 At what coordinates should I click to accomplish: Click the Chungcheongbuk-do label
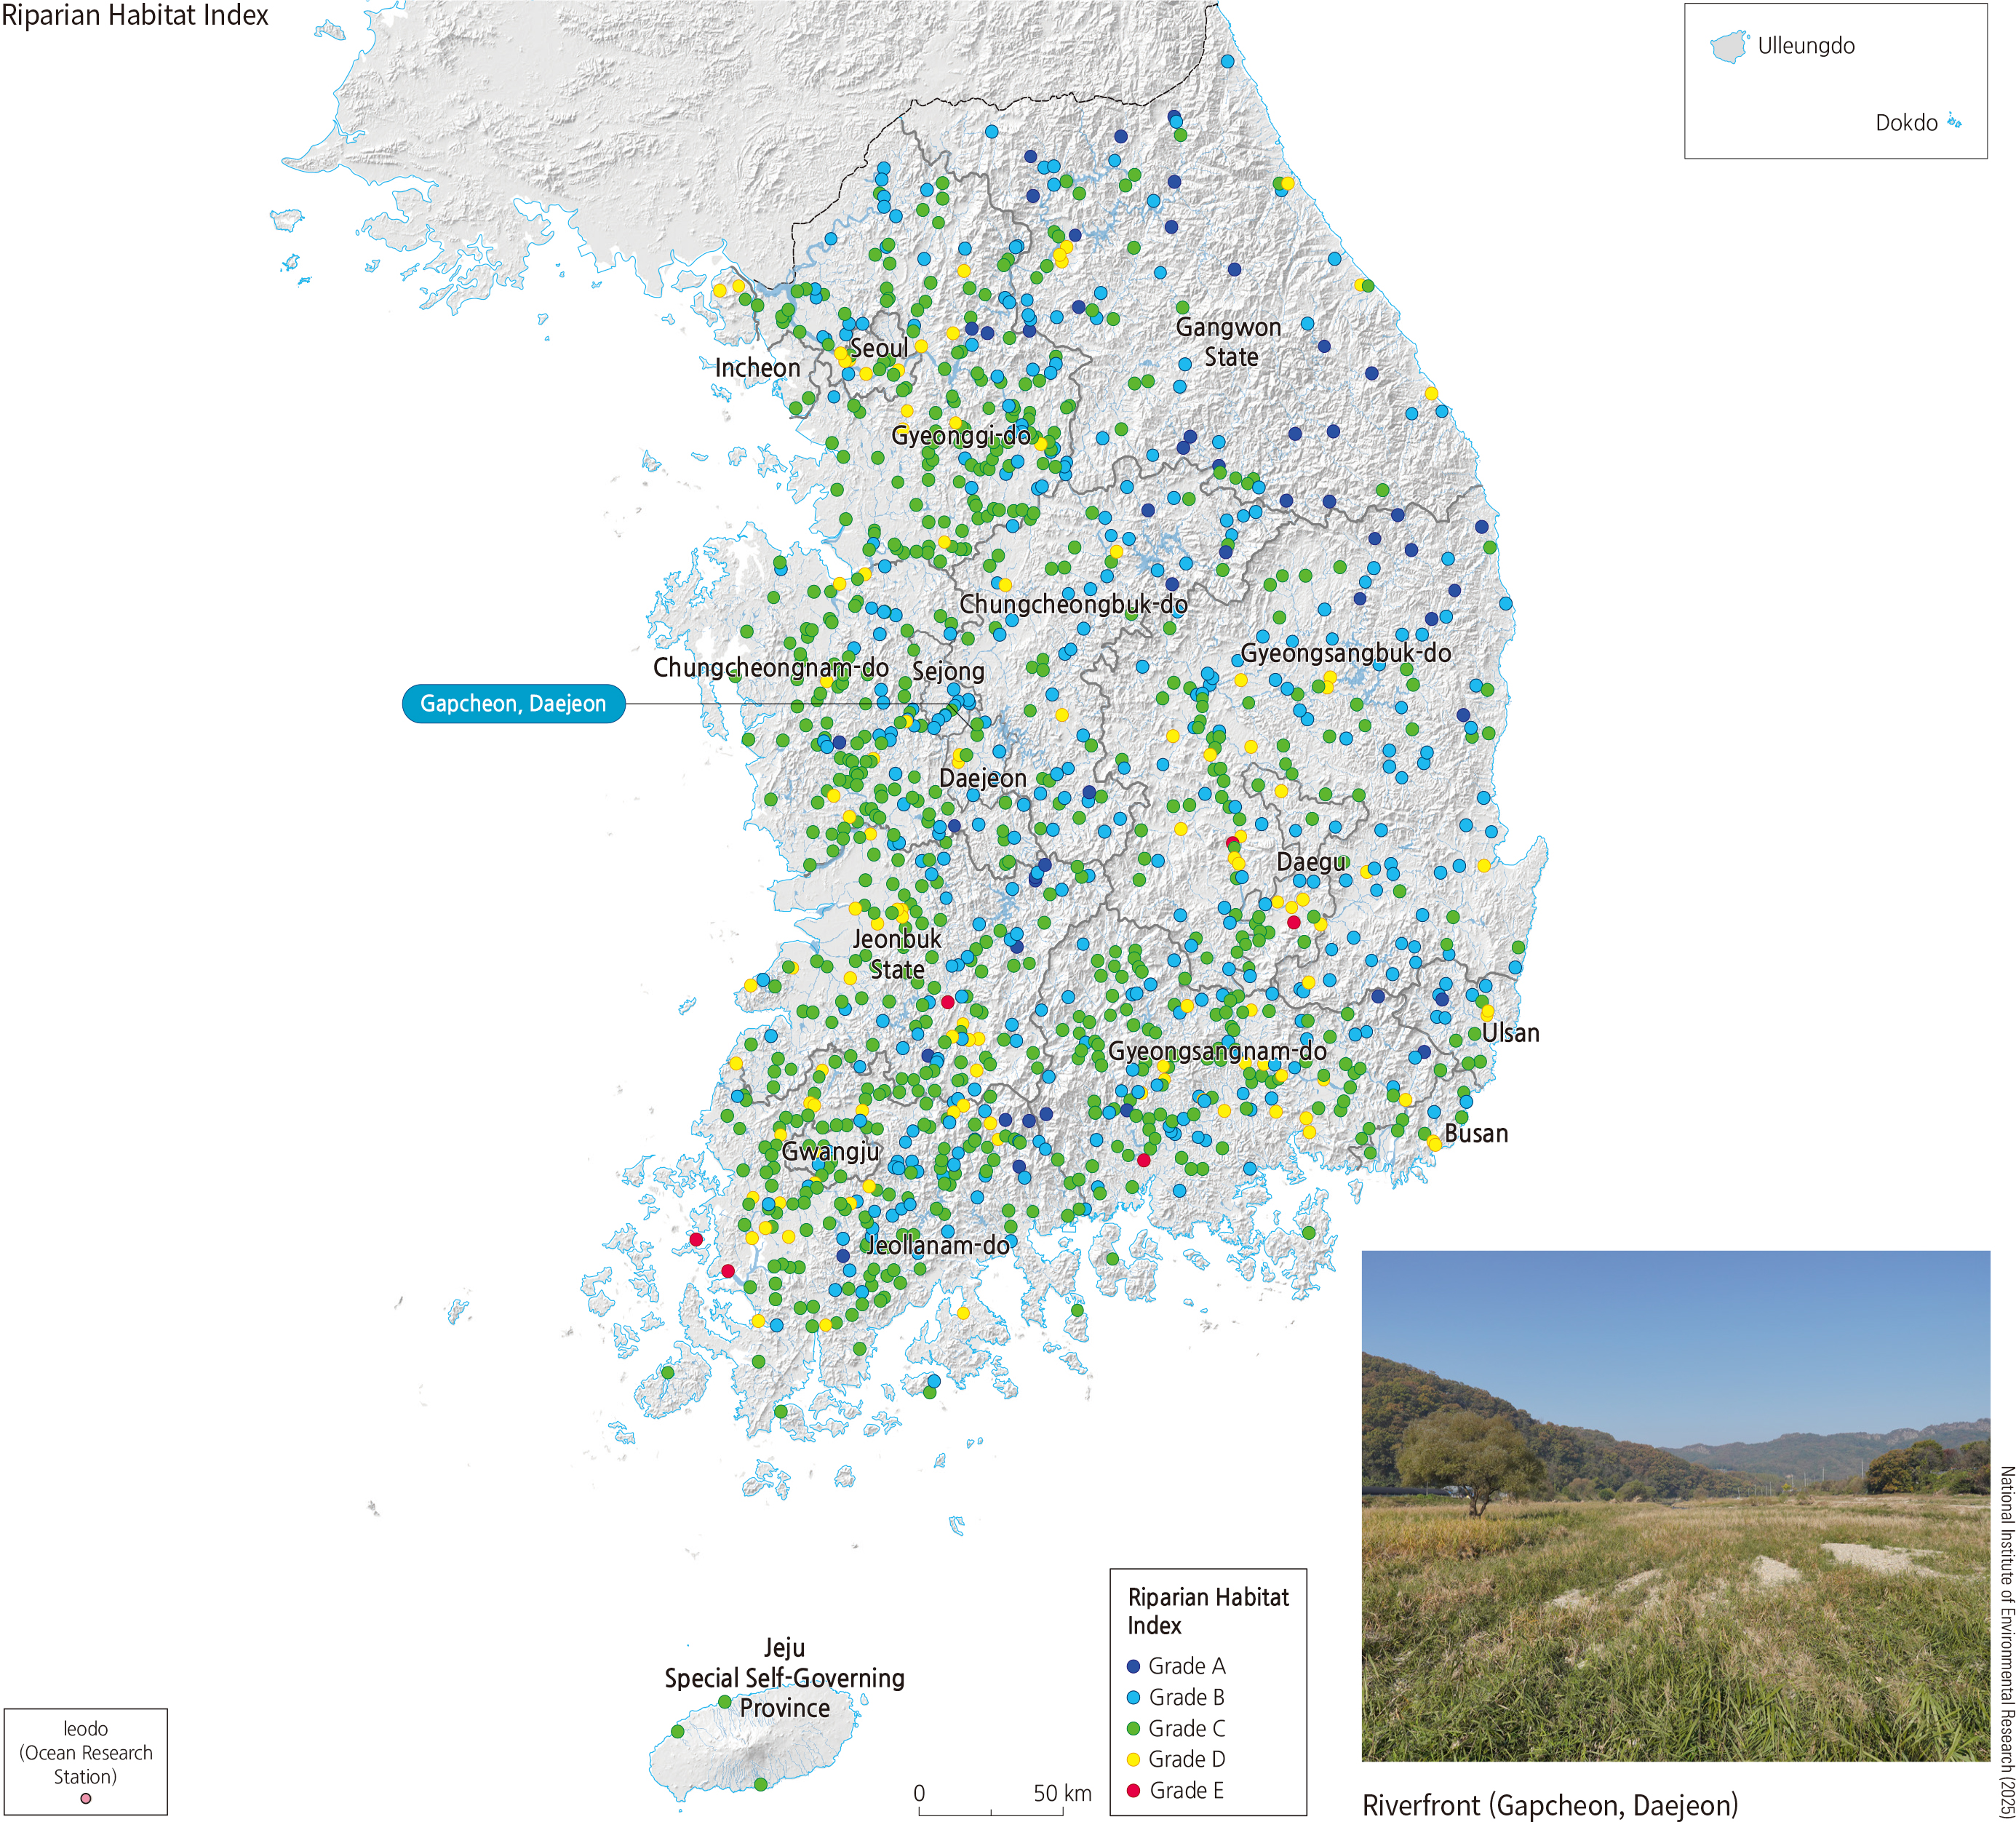(1073, 604)
